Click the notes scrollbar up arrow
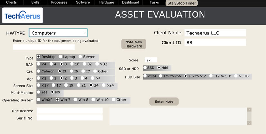The image size is (266, 134). pyautogui.click(x=249, y=110)
